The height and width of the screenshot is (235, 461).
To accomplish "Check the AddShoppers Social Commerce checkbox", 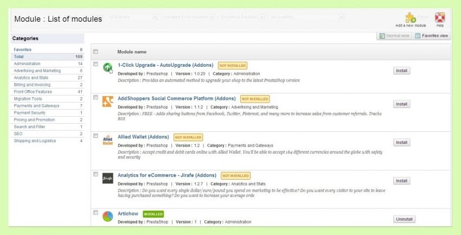I will tap(95, 97).
